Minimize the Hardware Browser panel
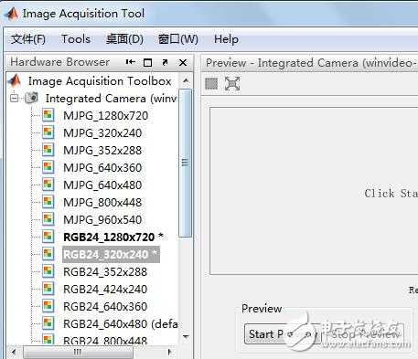This screenshot has width=418, height=359. [x=131, y=62]
